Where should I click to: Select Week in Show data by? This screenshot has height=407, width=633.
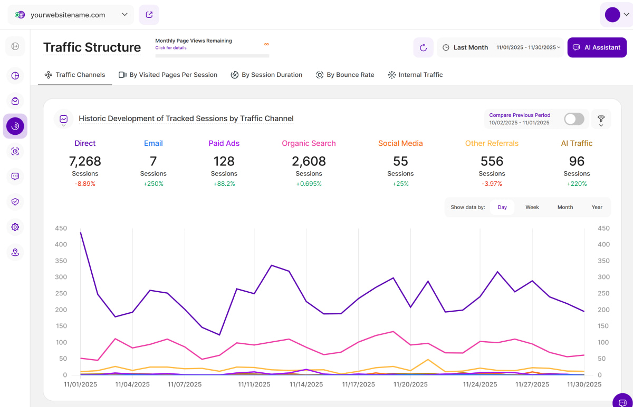pyautogui.click(x=532, y=207)
